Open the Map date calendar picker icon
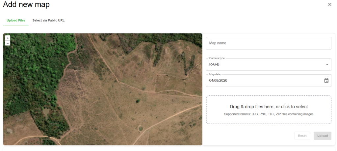Image resolution: width=337 pixels, height=151 pixels. (x=326, y=81)
